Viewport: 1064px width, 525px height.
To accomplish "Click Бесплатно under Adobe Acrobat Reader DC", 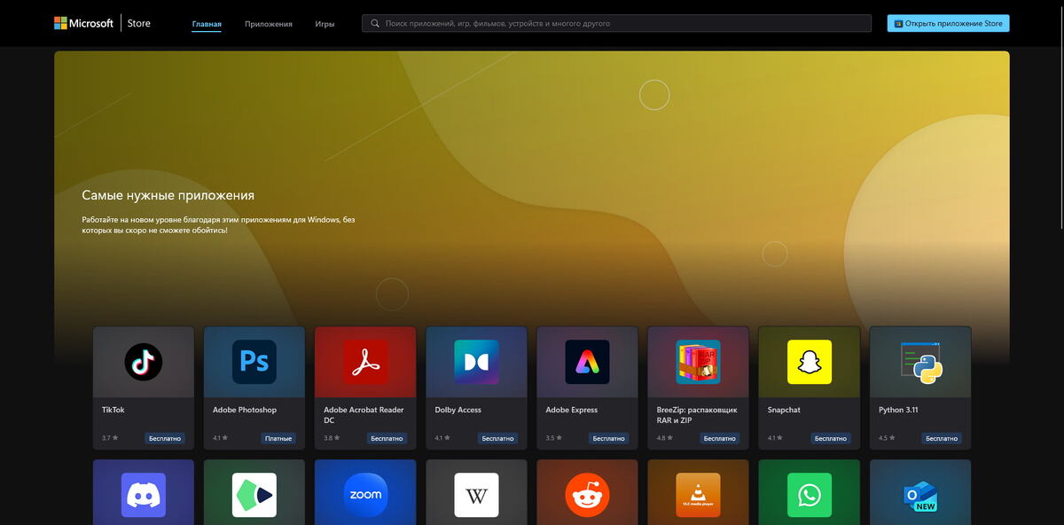I will pyautogui.click(x=387, y=438).
